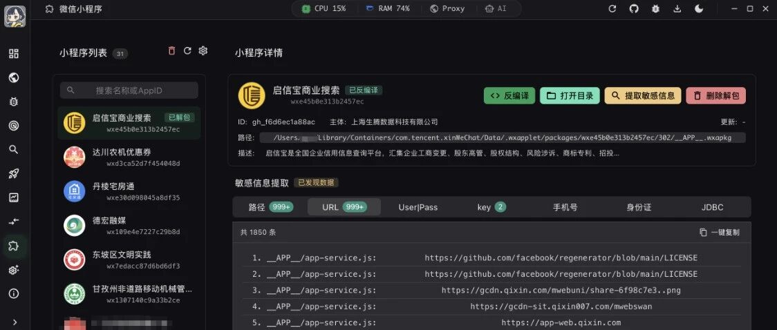Open the transfer arrows icon in sidebar

pyautogui.click(x=14, y=222)
